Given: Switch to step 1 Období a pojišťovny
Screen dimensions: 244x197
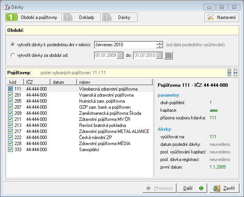Looking at the screenshot, I should pos(33,17).
